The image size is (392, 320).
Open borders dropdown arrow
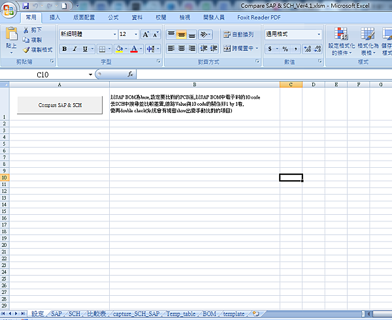click(109, 49)
